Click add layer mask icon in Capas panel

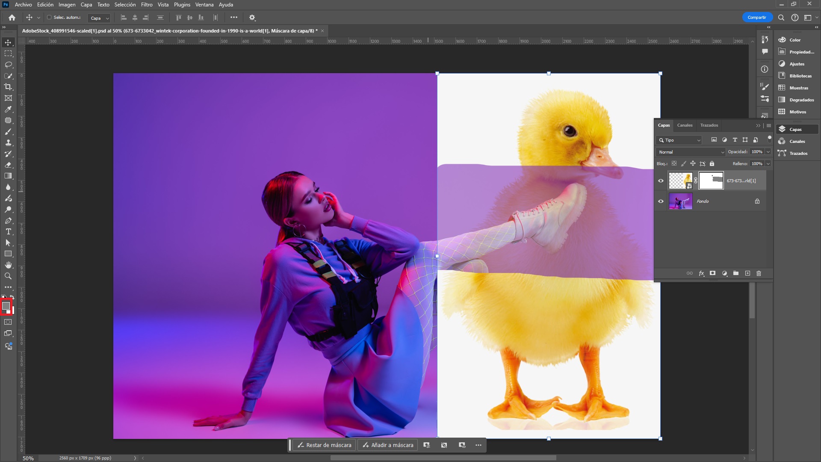713,273
